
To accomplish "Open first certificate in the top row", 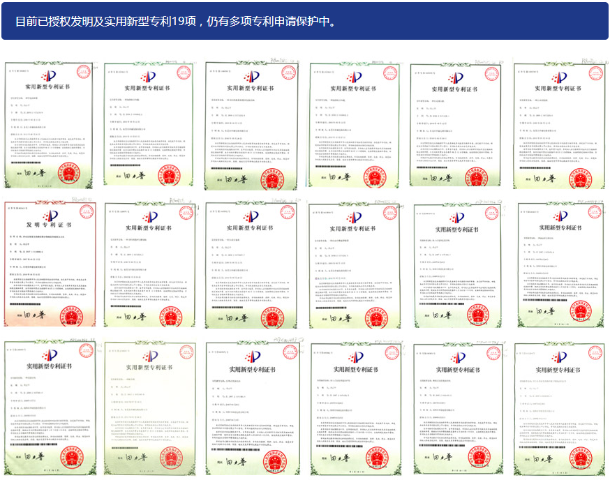I will pos(49,126).
